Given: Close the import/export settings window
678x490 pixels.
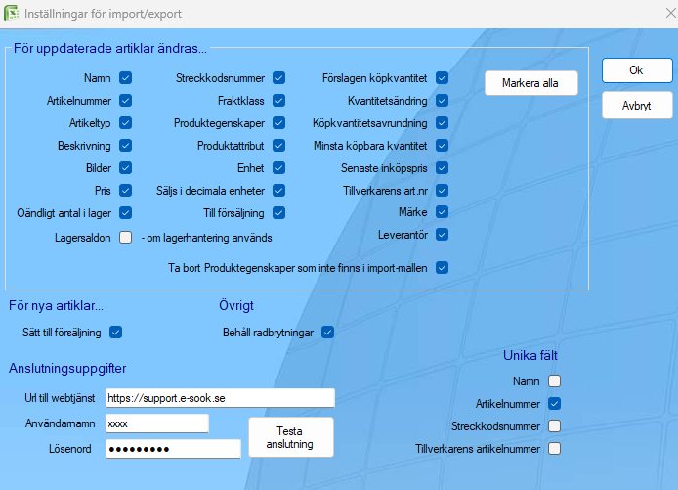Looking at the screenshot, I should [670, 13].
